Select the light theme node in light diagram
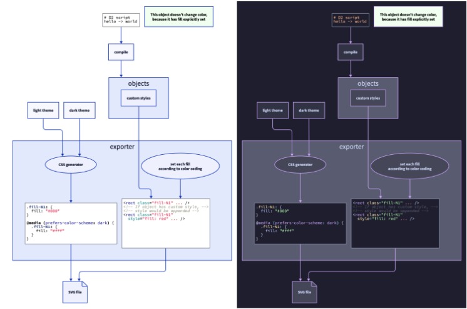Image resolution: width=467 pixels, height=309 pixels. 43,110
